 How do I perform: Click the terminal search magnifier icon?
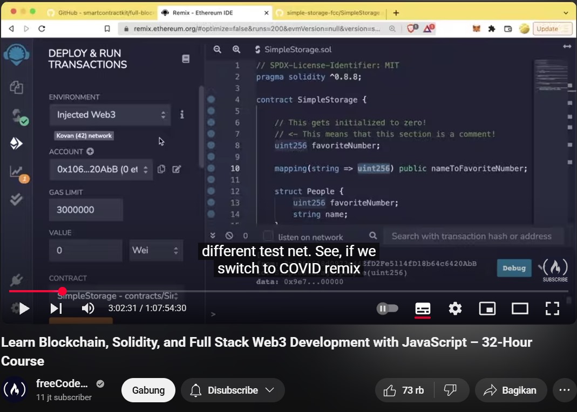click(373, 236)
